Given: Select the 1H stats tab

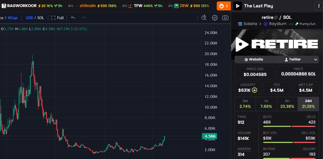Looking at the screenshot, I should [x=266, y=104].
